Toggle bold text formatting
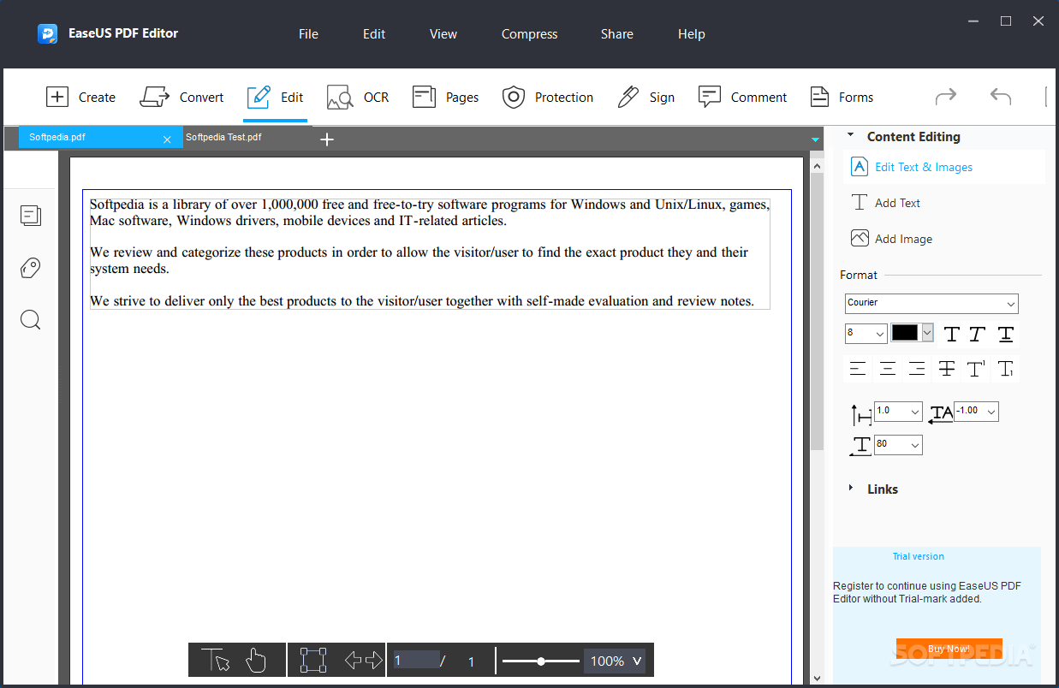The image size is (1059, 688). (x=951, y=334)
